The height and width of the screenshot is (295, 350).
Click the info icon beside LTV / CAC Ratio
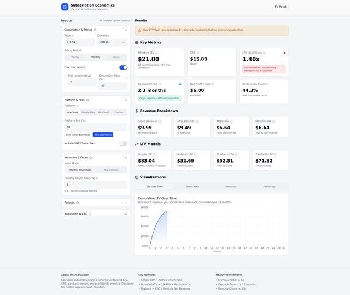tap(264, 53)
